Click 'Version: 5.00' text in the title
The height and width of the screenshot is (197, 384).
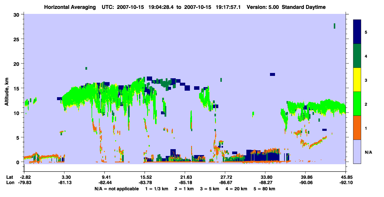click(263, 7)
